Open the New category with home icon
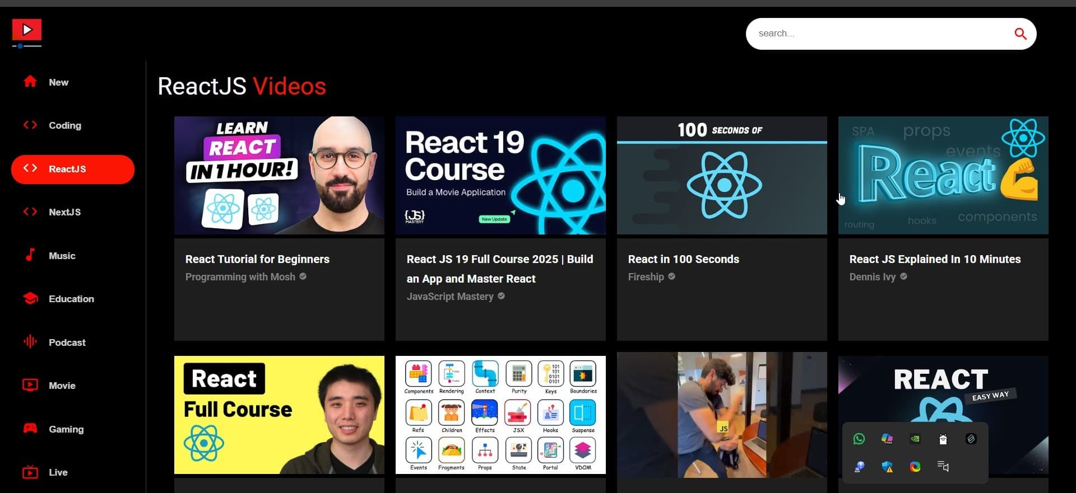Viewport: 1076px width, 493px height. tap(30, 82)
